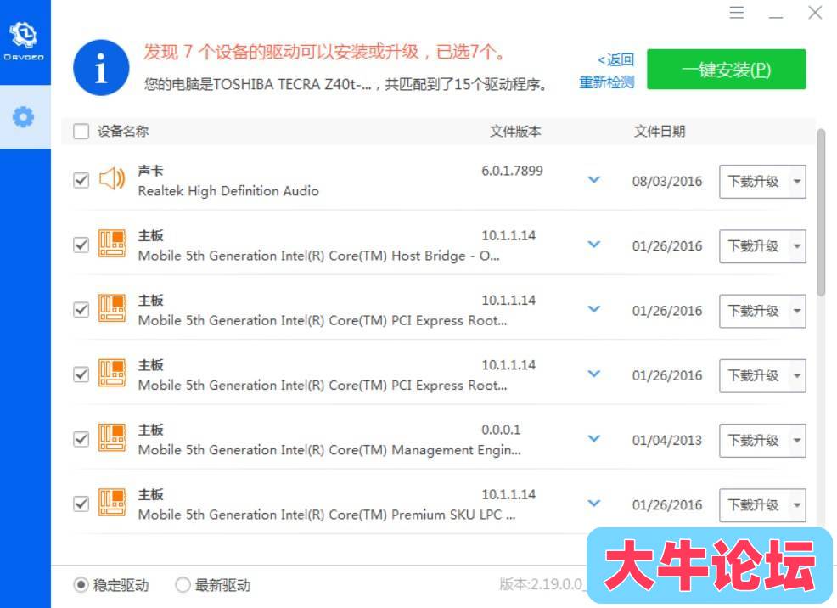Screen dimensions: 837x608
Task: Click the 01/26/2016 date in Host Bridge row
Action: pyautogui.click(x=667, y=246)
